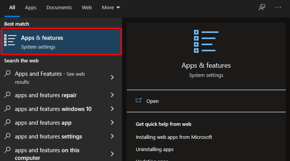Switch to the All tab
The width and height of the screenshot is (290, 161).
click(x=12, y=8)
